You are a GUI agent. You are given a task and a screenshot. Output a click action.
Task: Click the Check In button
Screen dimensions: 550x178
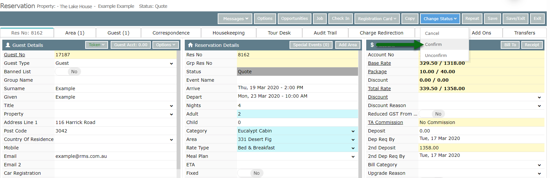point(340,19)
